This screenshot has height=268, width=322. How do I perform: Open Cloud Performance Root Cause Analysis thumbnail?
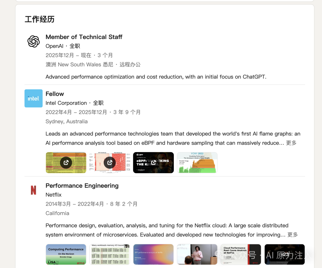click(241, 255)
